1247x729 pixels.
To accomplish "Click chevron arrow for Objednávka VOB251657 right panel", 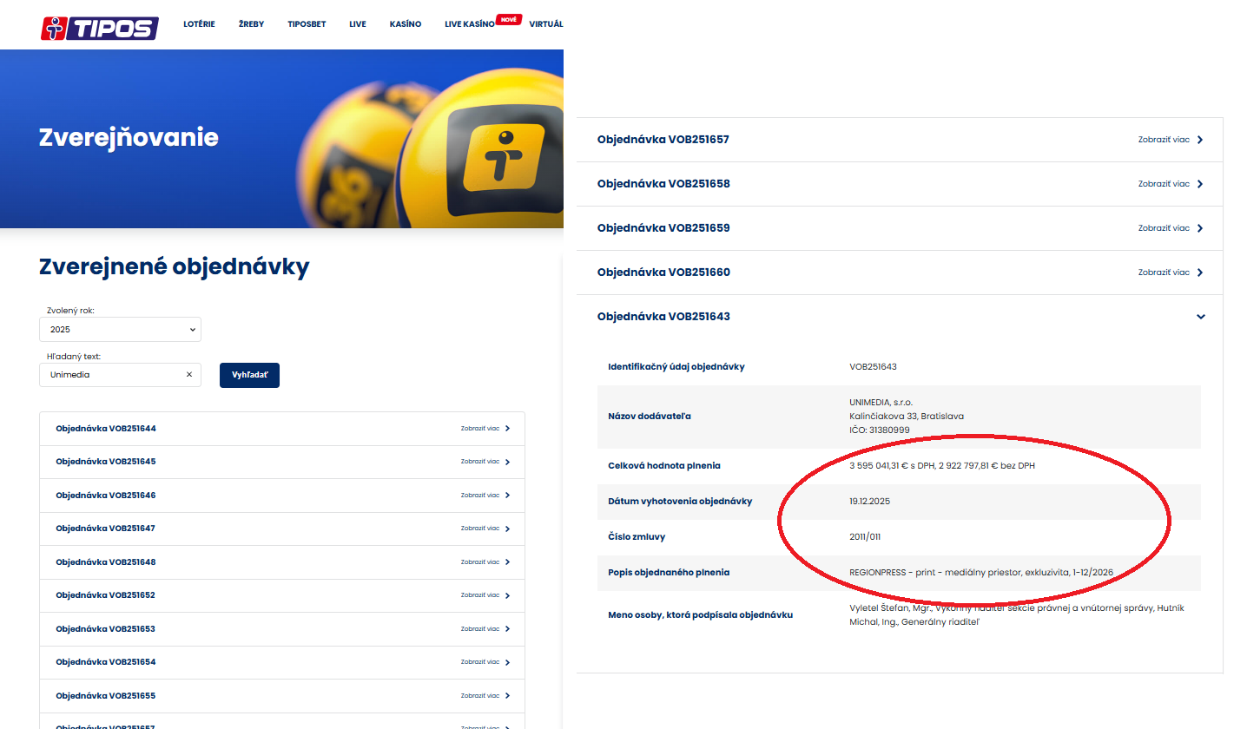I will pos(1200,140).
